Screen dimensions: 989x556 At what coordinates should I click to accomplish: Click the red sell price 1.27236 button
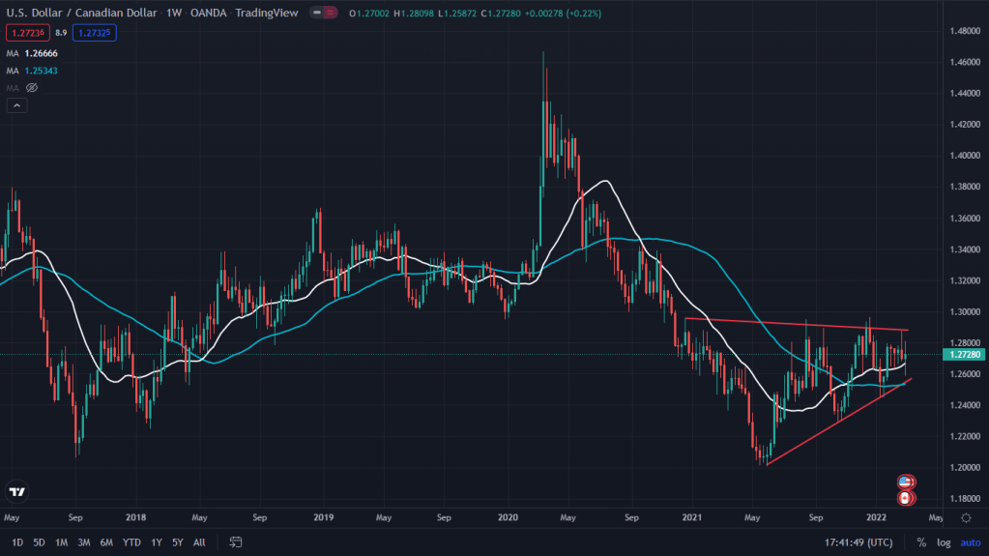[x=25, y=32]
